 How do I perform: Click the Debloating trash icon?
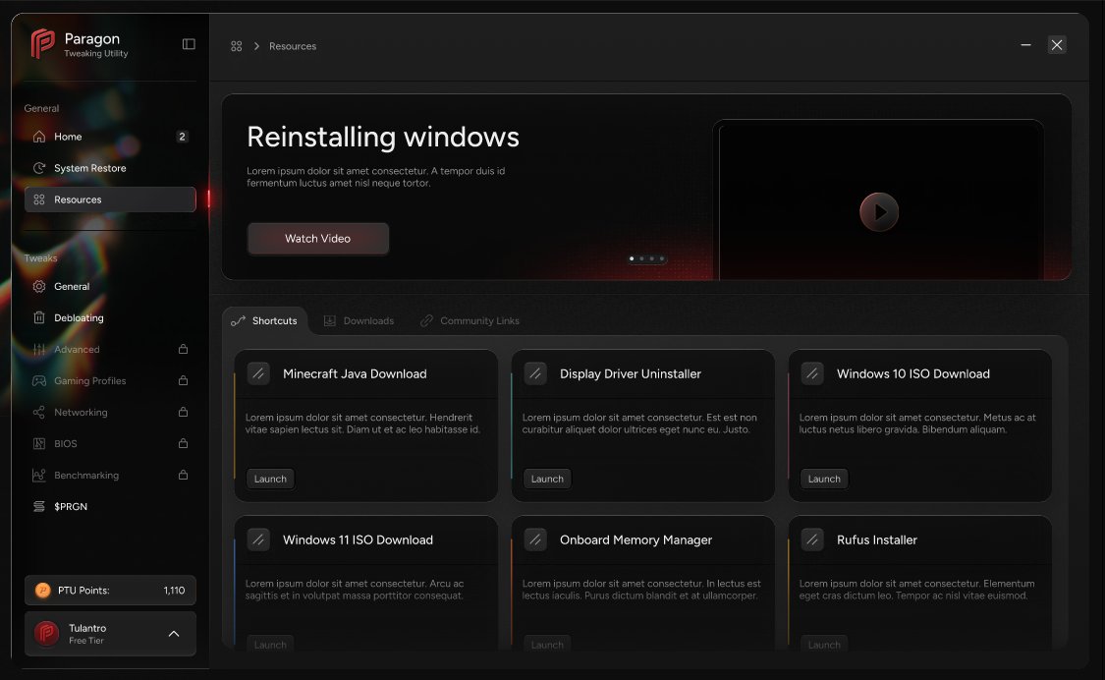pos(39,317)
